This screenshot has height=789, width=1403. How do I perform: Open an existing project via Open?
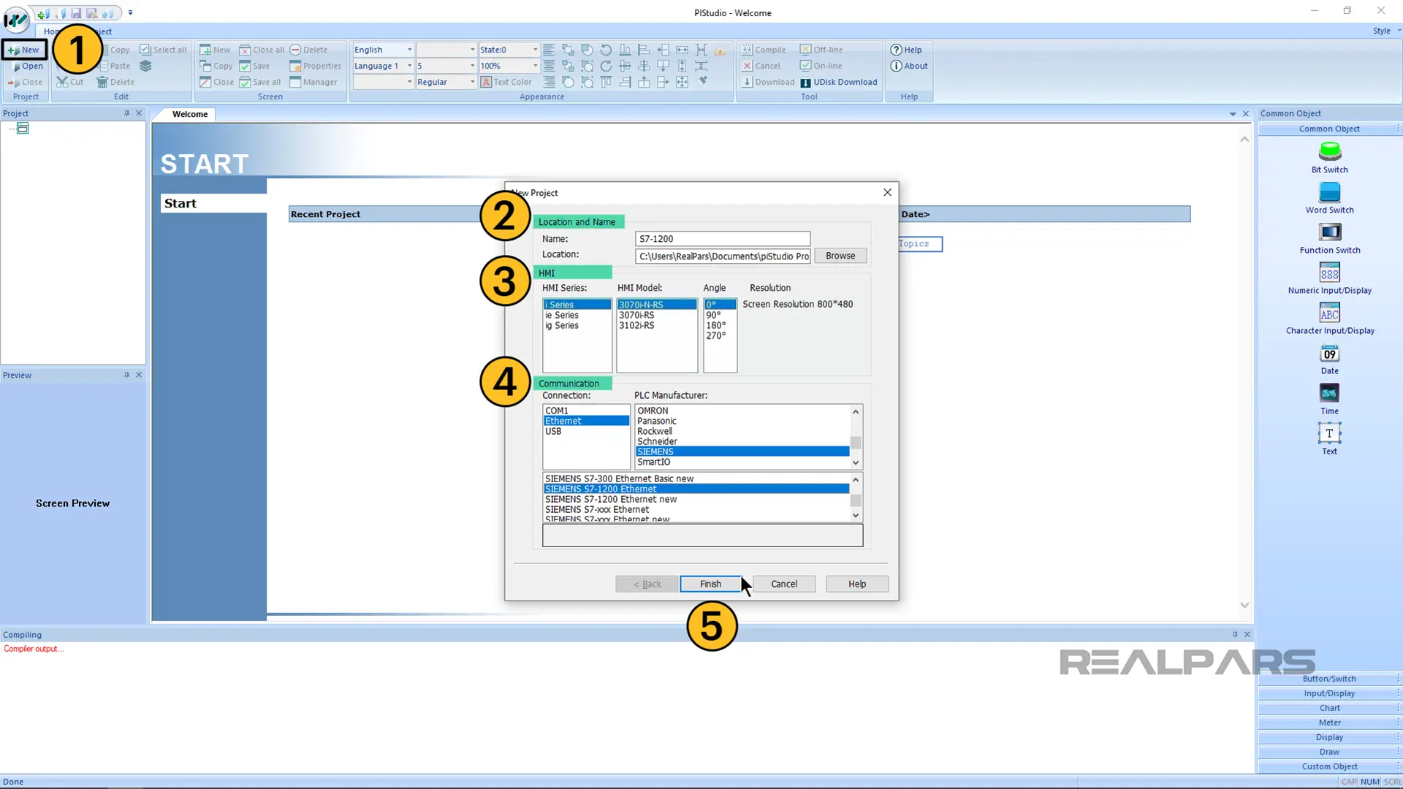click(x=26, y=66)
